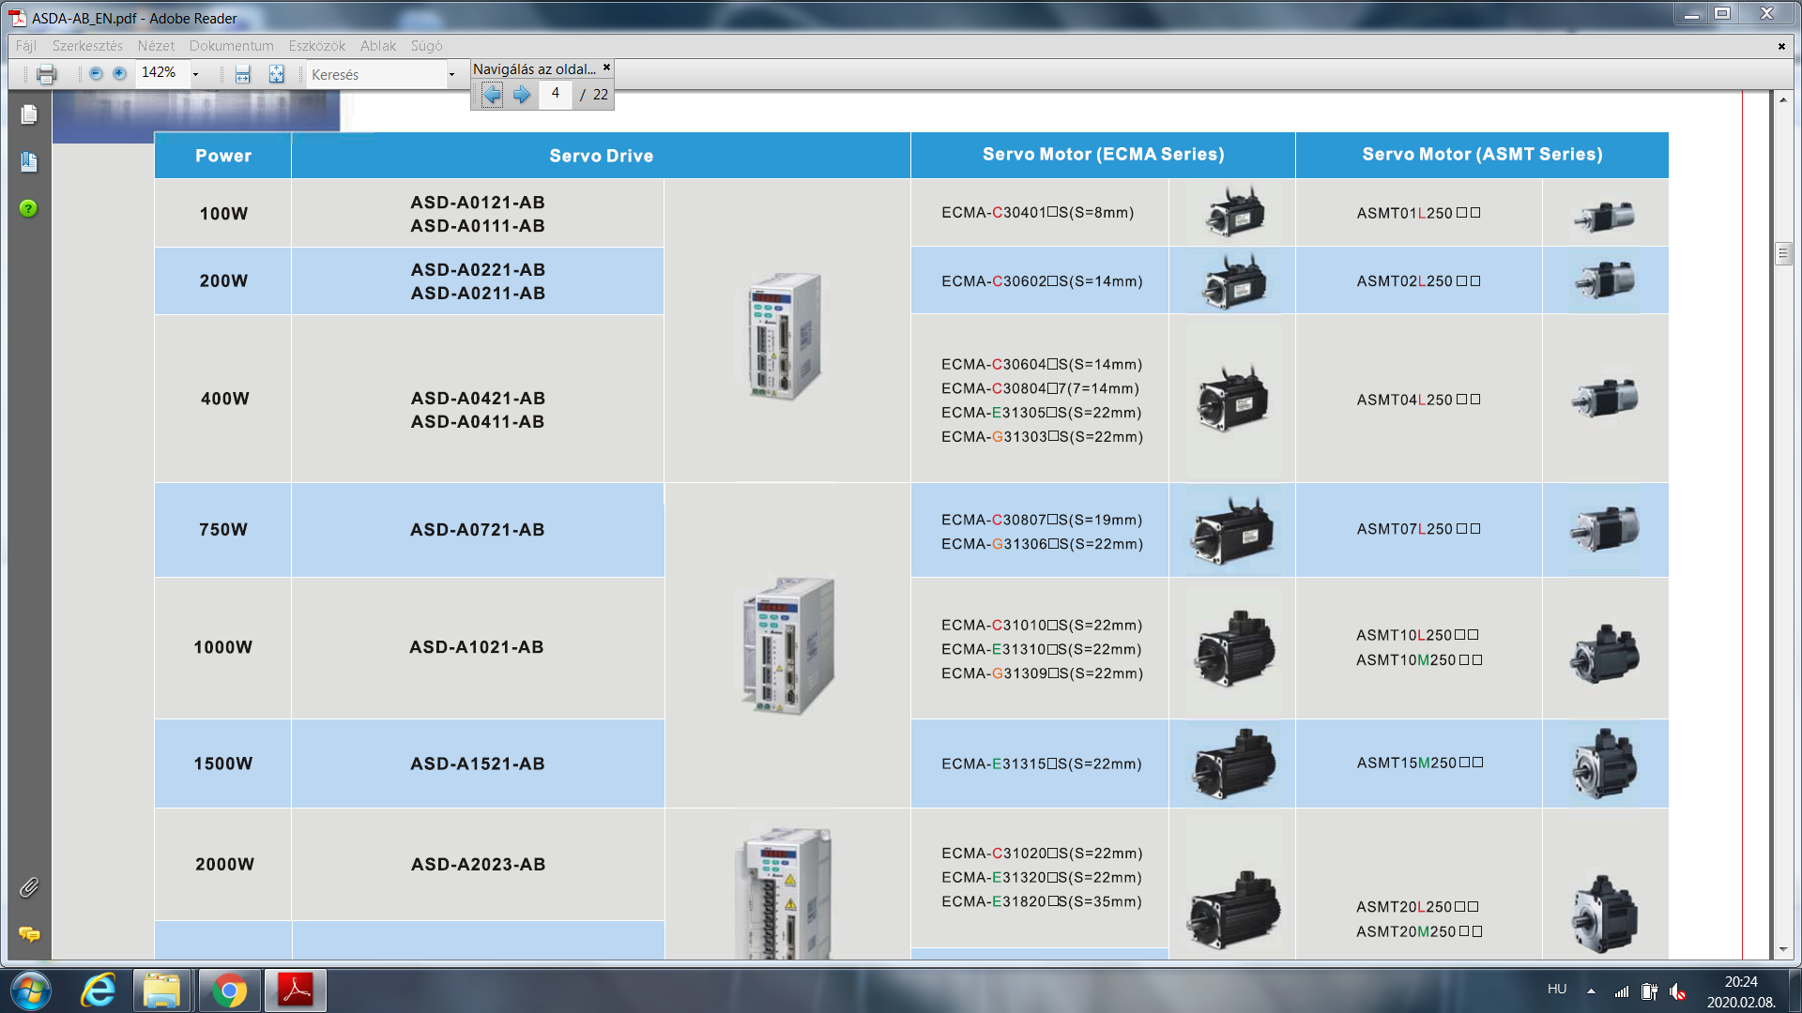Go to previous page with left arrow
This screenshot has width=1802, height=1013.
pyautogui.click(x=492, y=94)
